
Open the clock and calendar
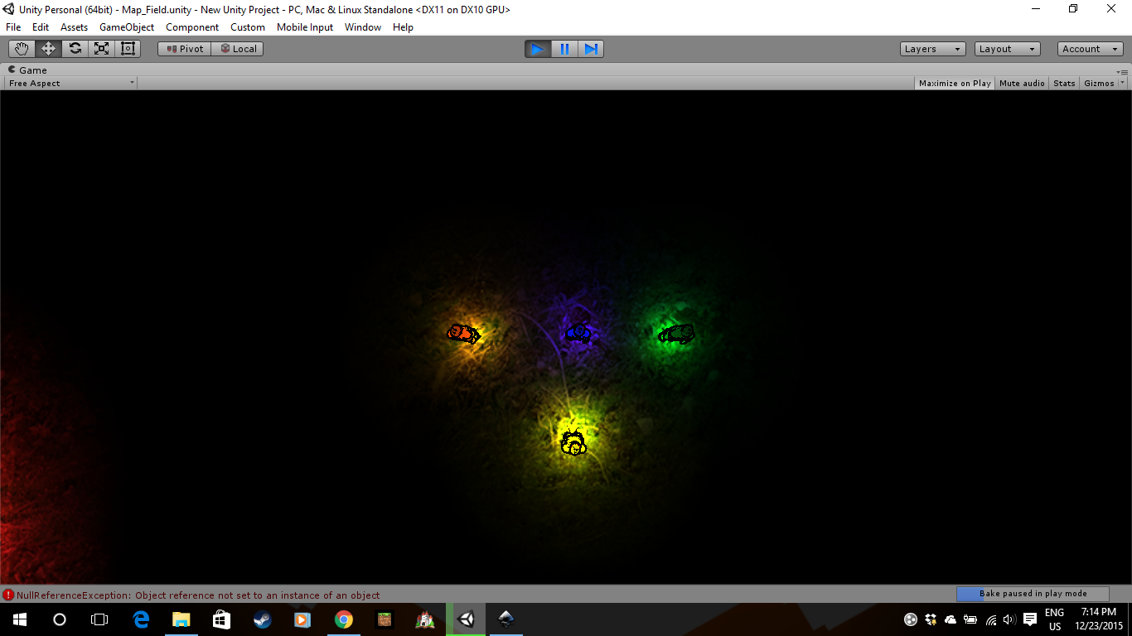tap(1099, 619)
